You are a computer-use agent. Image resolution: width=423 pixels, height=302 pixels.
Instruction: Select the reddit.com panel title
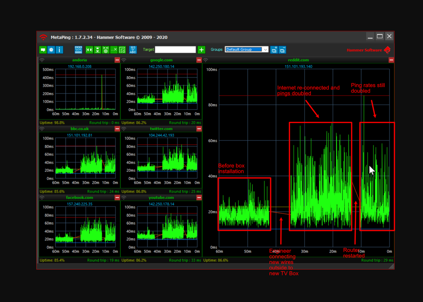[299, 60]
